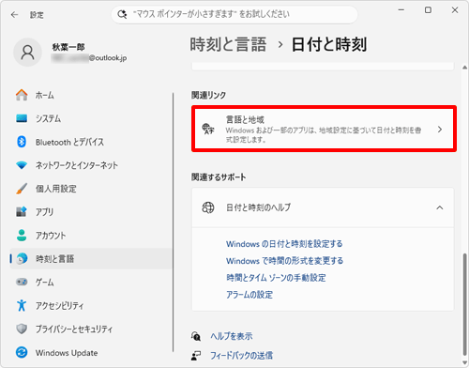Select the システム monitor icon
Screen dimensions: 469x368
(22, 118)
